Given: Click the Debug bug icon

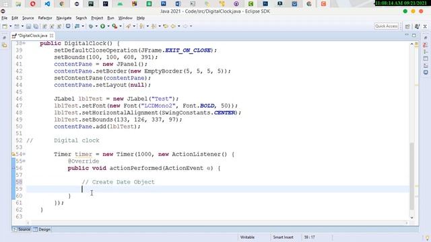Looking at the screenshot, I should coord(91,26).
